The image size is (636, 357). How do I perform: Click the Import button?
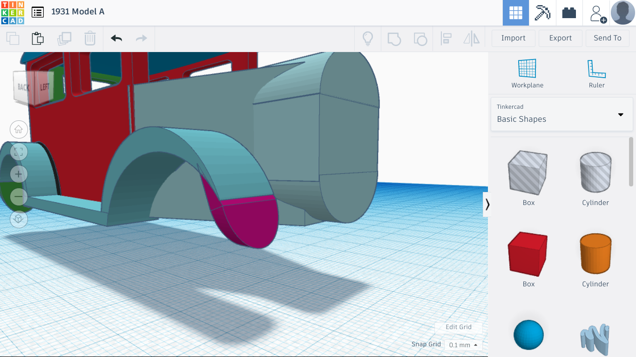514,38
